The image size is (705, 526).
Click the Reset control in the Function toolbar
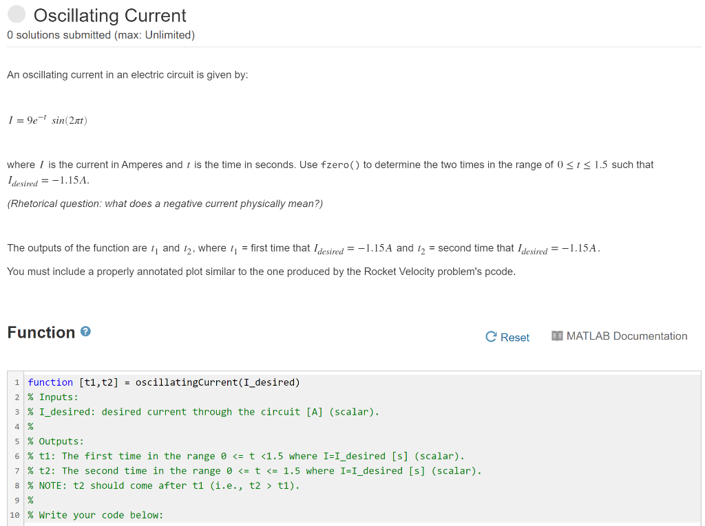click(507, 337)
